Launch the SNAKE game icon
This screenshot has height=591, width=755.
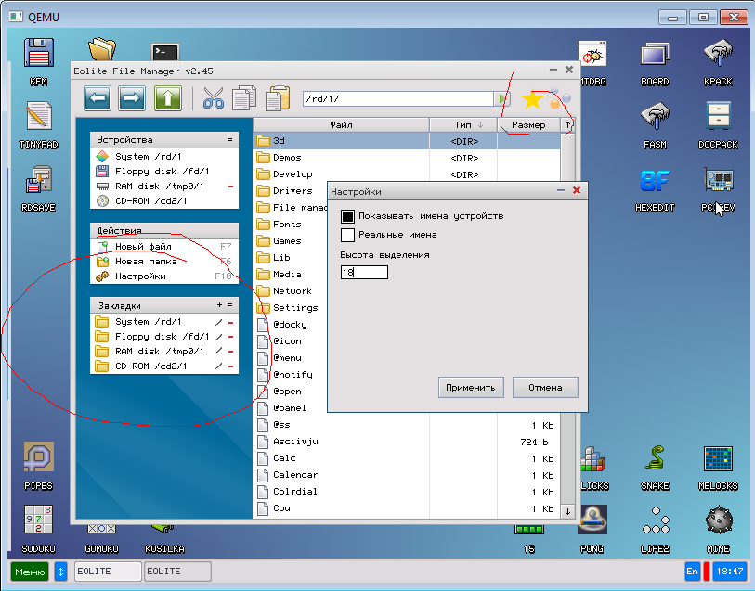tap(655, 462)
